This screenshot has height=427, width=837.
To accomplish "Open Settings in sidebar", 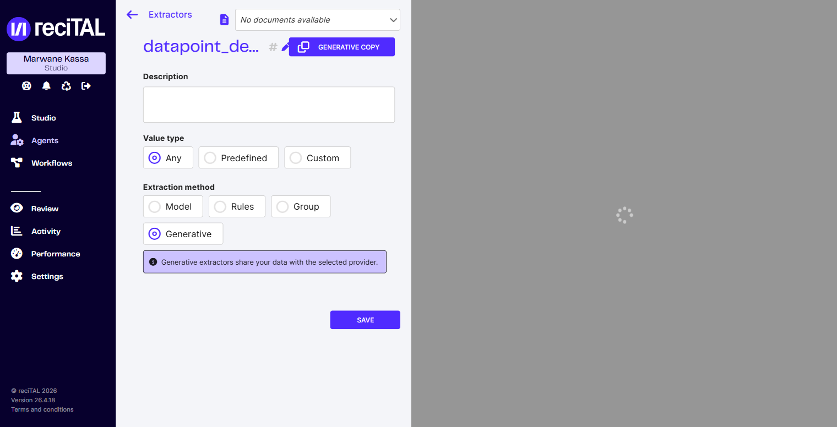I will 47,276.
